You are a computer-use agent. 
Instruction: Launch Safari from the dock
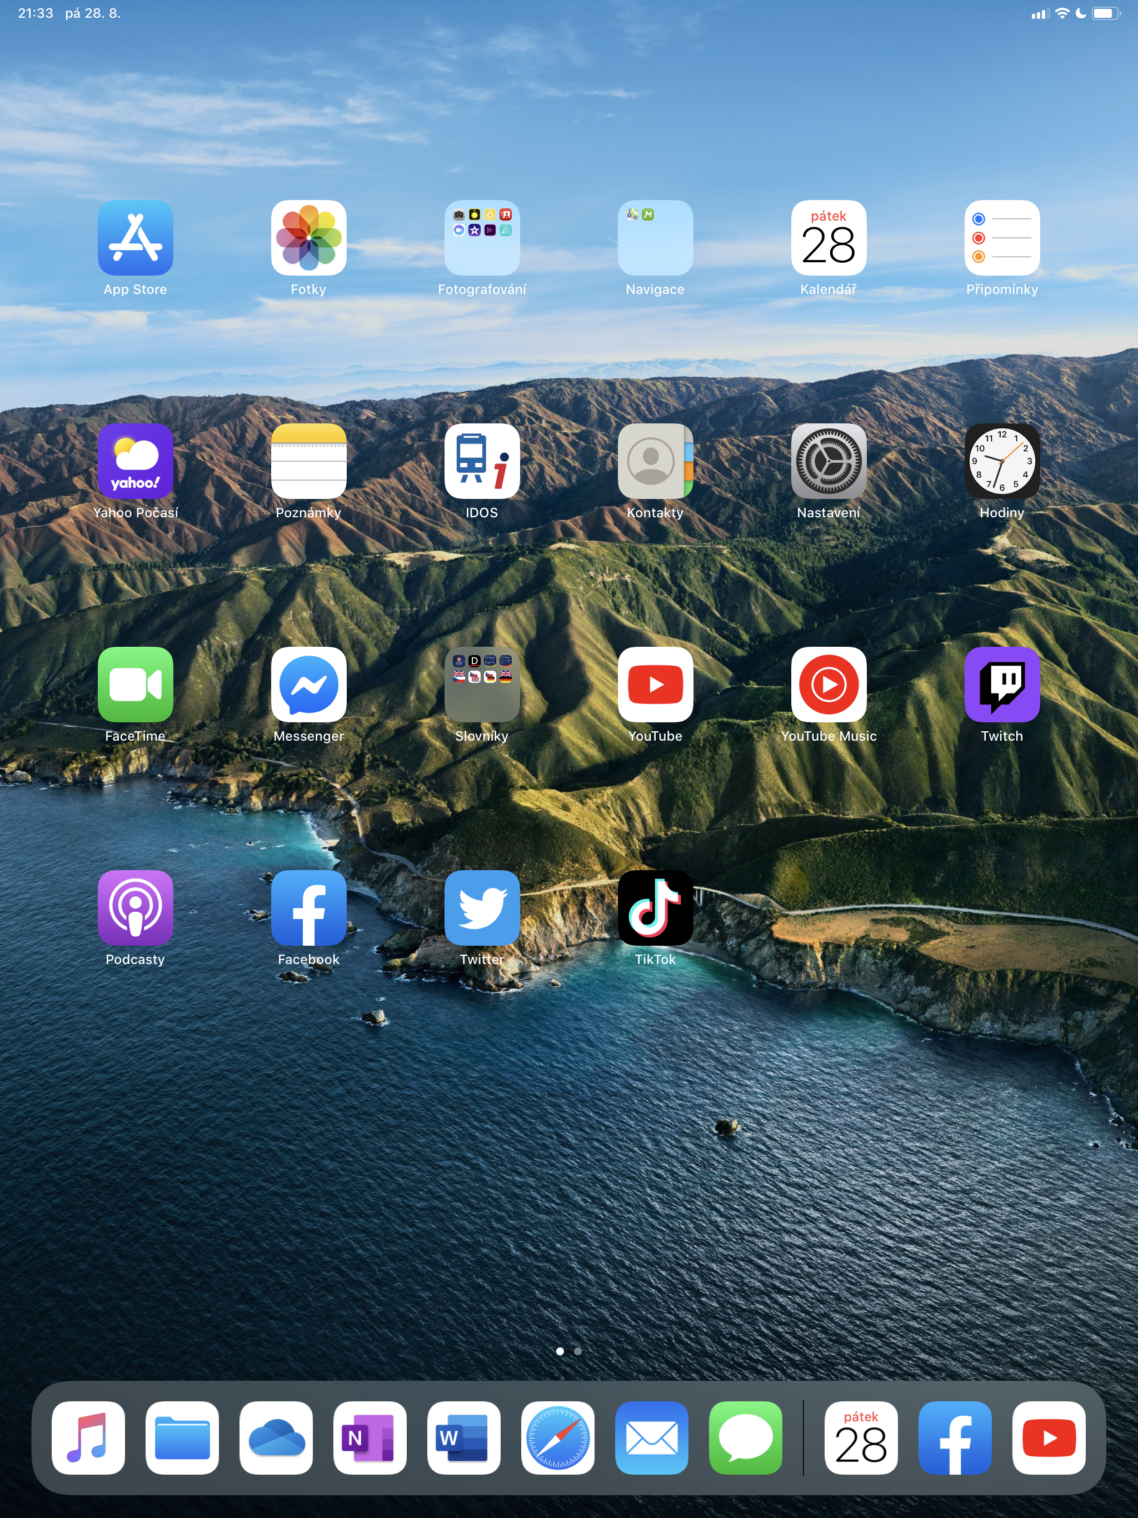click(x=557, y=1437)
